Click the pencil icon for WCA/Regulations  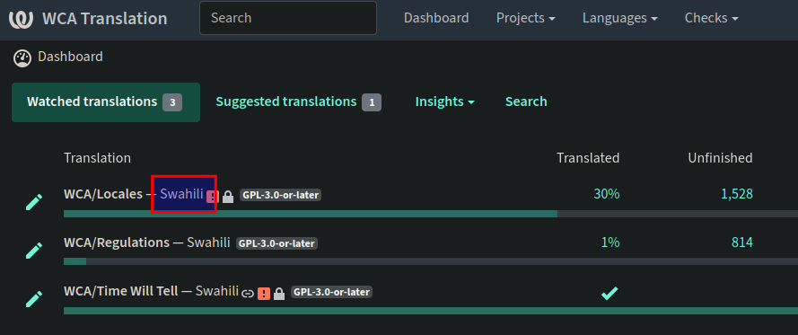(x=34, y=251)
